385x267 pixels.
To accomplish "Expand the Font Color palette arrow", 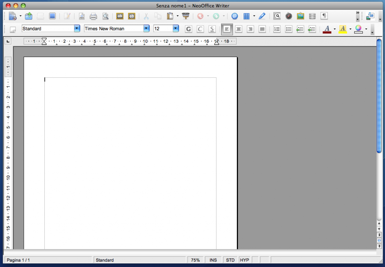I will pos(335,29).
